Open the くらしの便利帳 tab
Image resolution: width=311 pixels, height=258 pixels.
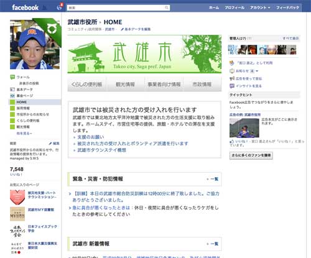[x=86, y=84]
